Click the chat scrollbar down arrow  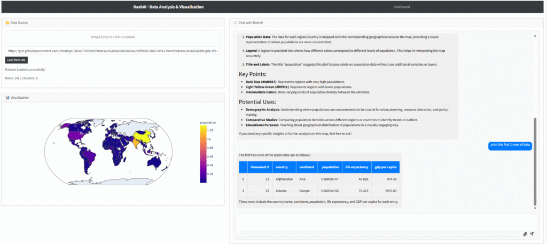tap(535, 208)
